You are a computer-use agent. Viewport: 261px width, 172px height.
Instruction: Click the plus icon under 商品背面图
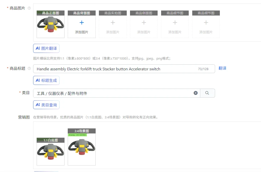pos(82,23)
